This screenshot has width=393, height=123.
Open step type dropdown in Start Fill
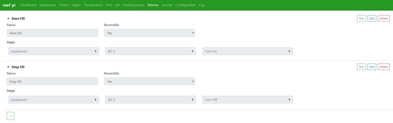54,51
